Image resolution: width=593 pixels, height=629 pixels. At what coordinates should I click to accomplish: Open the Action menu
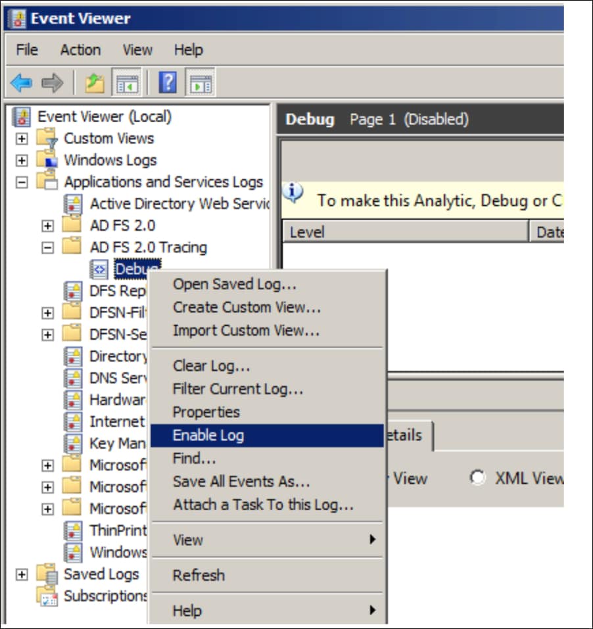click(80, 50)
